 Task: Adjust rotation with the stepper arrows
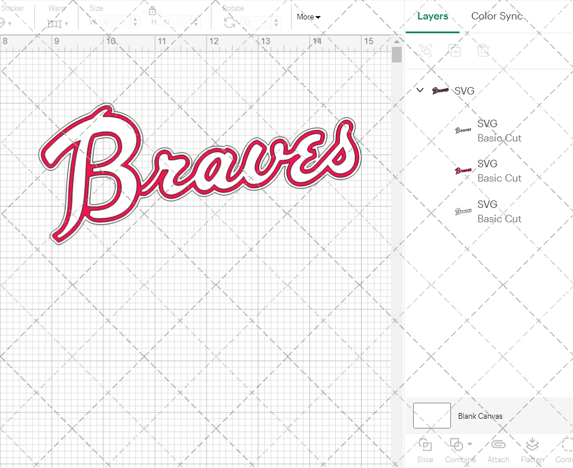coord(276,22)
